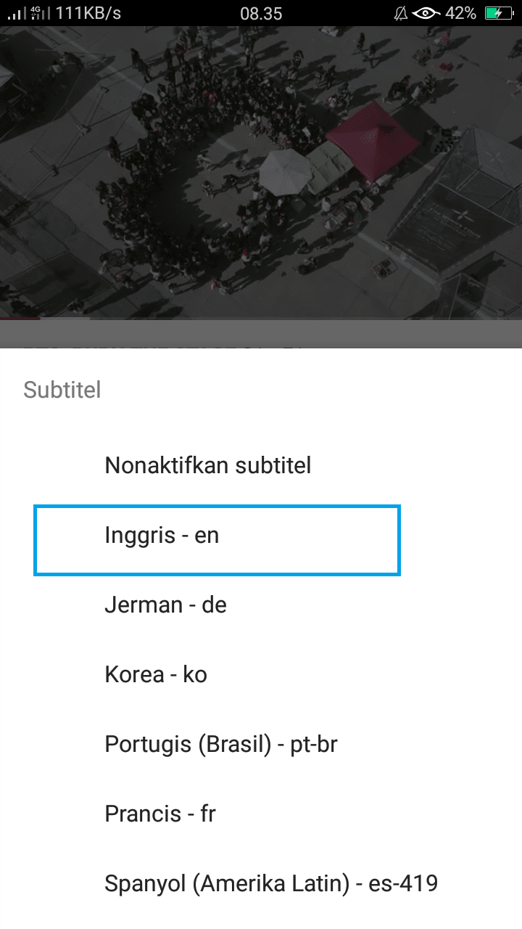522x929 pixels.
Task: Tap the first signal strength bars icon
Action: click(x=14, y=13)
